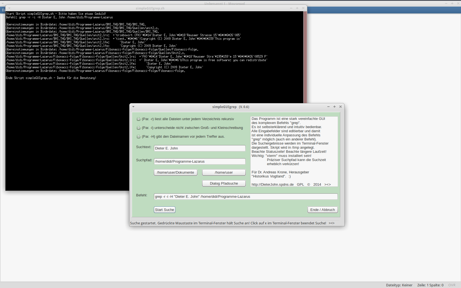This screenshot has height=288, width=461.
Task: Click the 'Suchtext:' label
Action: click(144, 147)
